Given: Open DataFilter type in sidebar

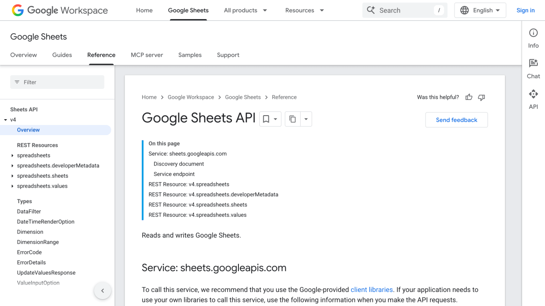Looking at the screenshot, I should point(29,212).
